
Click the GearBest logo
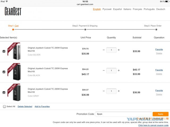pos(13,11)
